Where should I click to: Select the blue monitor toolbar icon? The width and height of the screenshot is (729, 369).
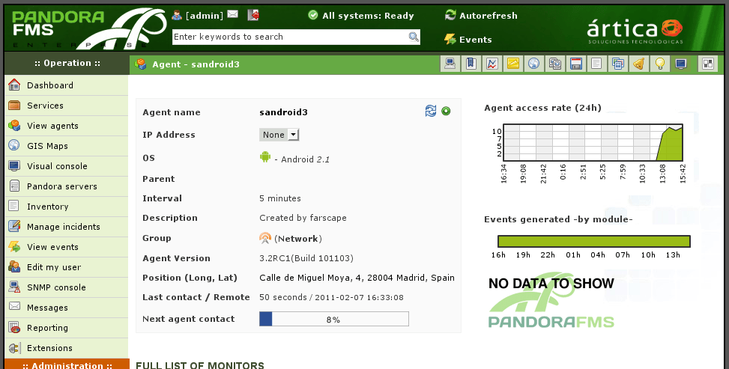click(680, 64)
